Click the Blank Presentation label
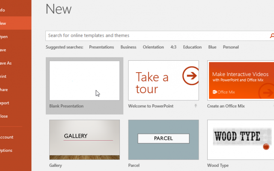Image resolution: width=274 pixels, height=171 pixels. pos(66,106)
